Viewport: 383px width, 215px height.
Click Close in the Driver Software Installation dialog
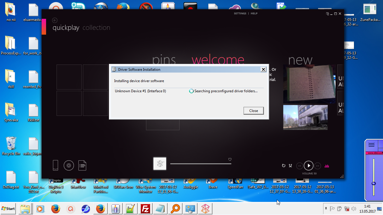click(253, 110)
